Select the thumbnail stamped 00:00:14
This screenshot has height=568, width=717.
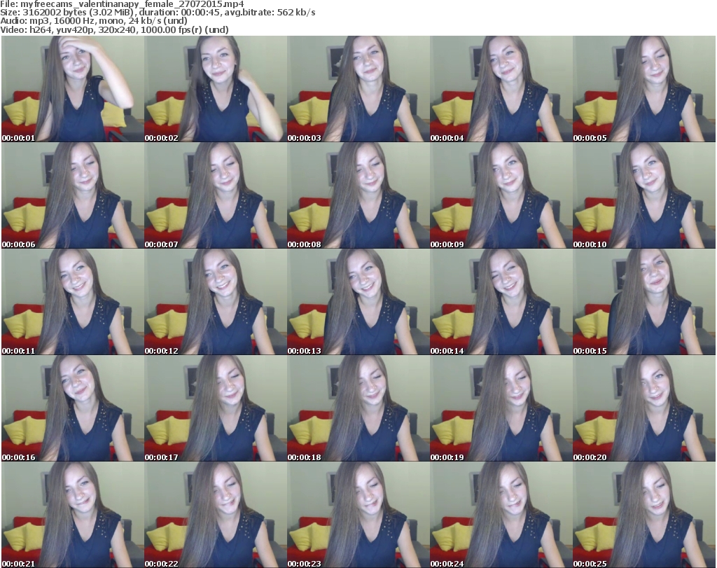tap(501, 302)
